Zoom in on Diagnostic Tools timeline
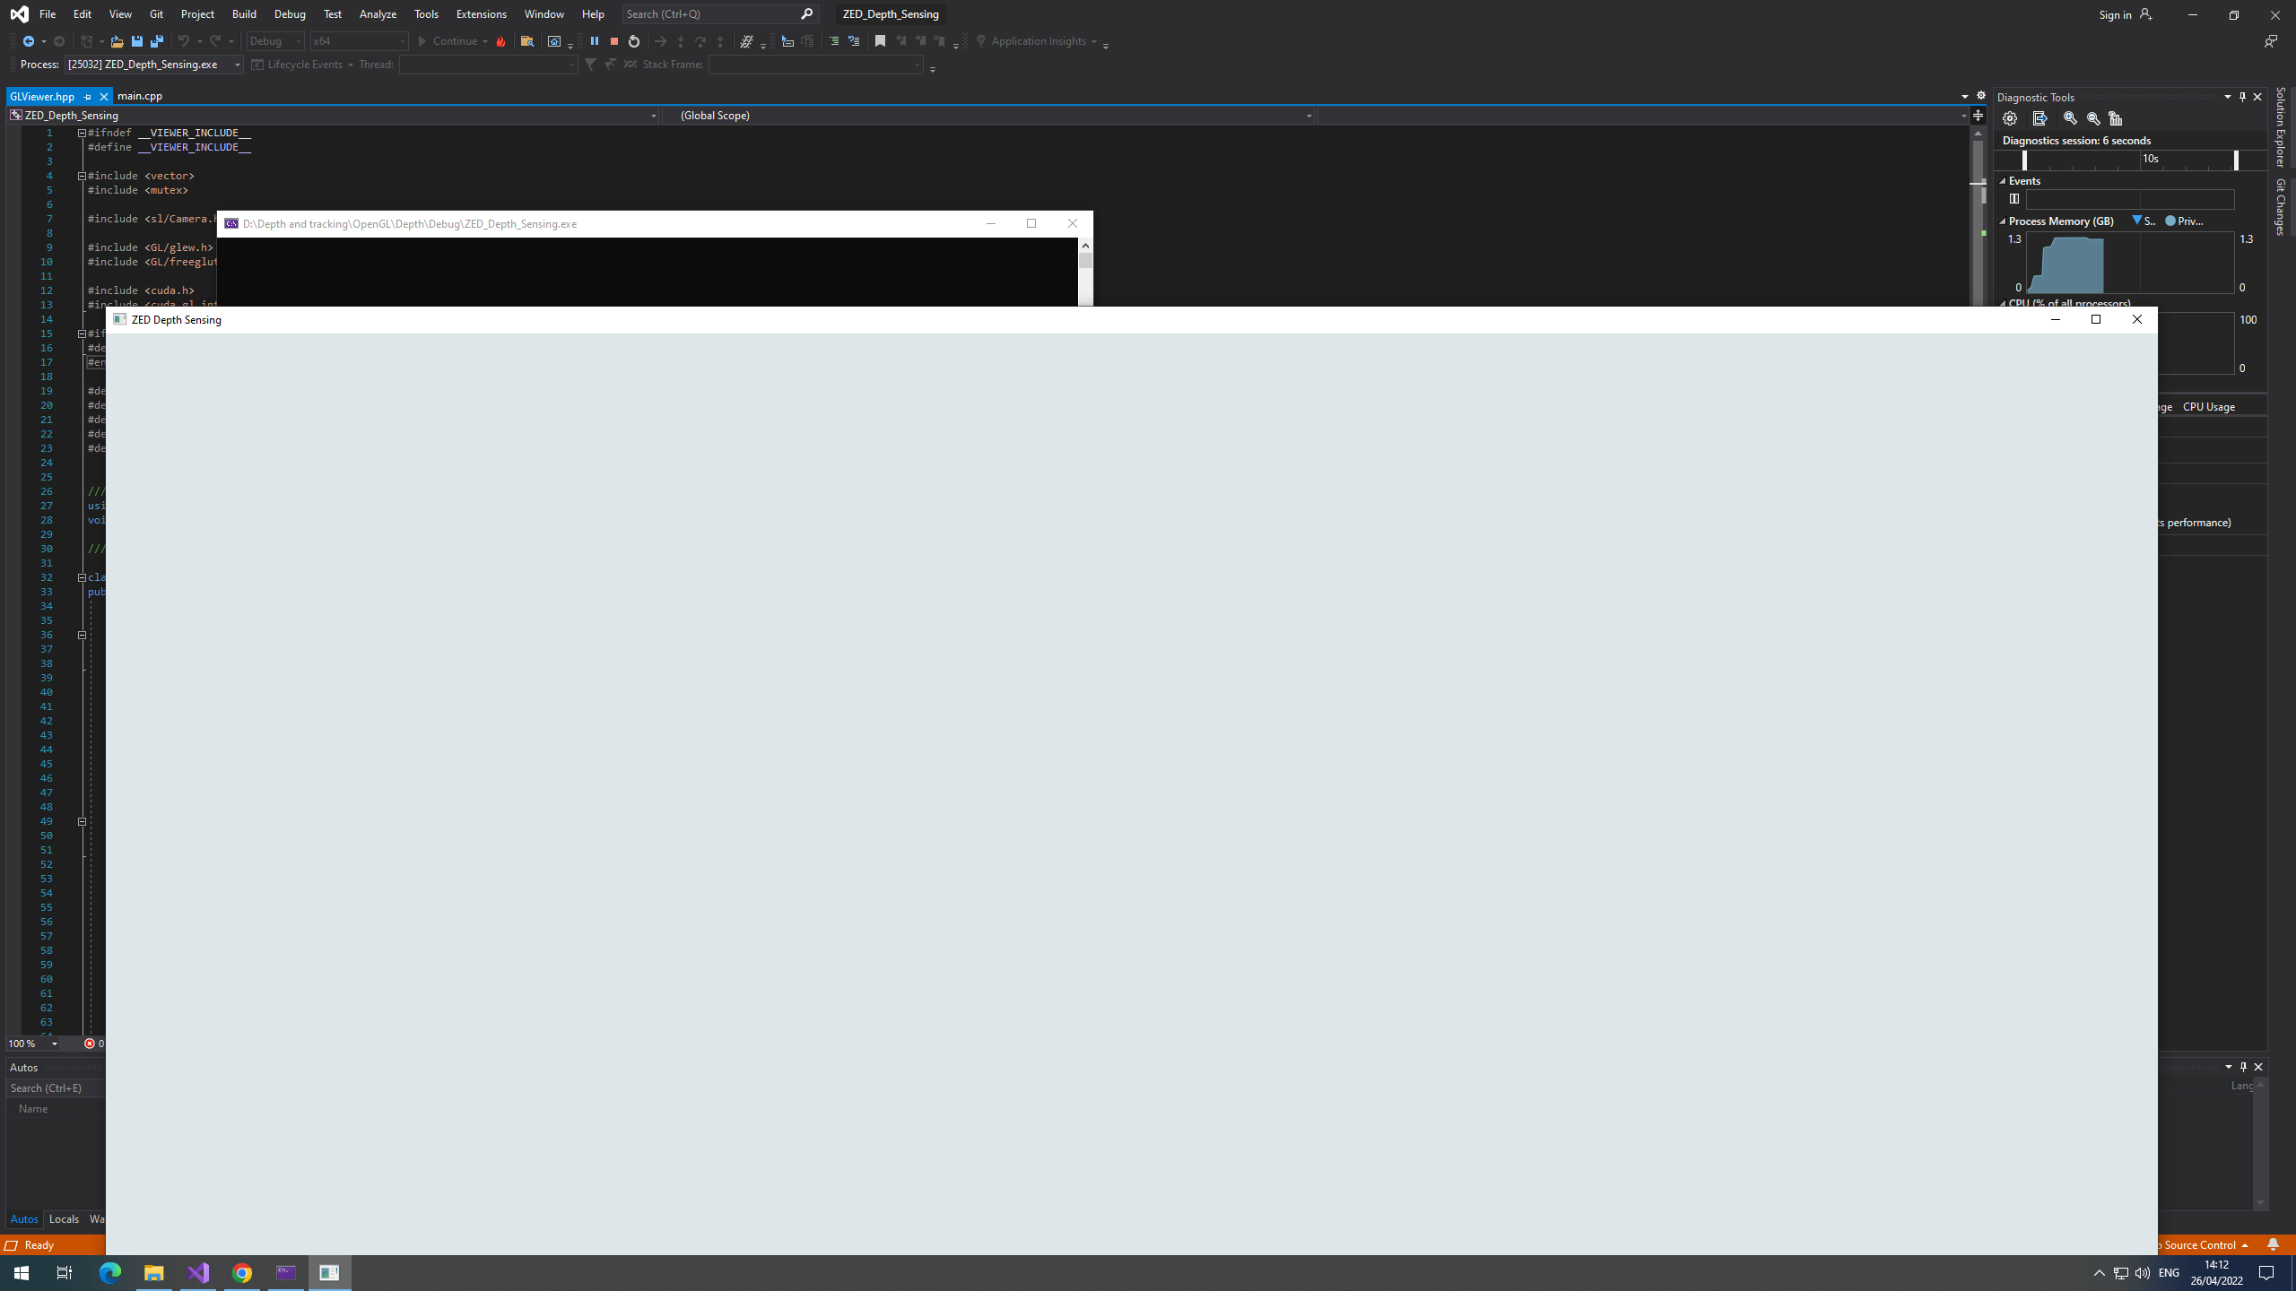The width and height of the screenshot is (2296, 1291). pos(2070,118)
